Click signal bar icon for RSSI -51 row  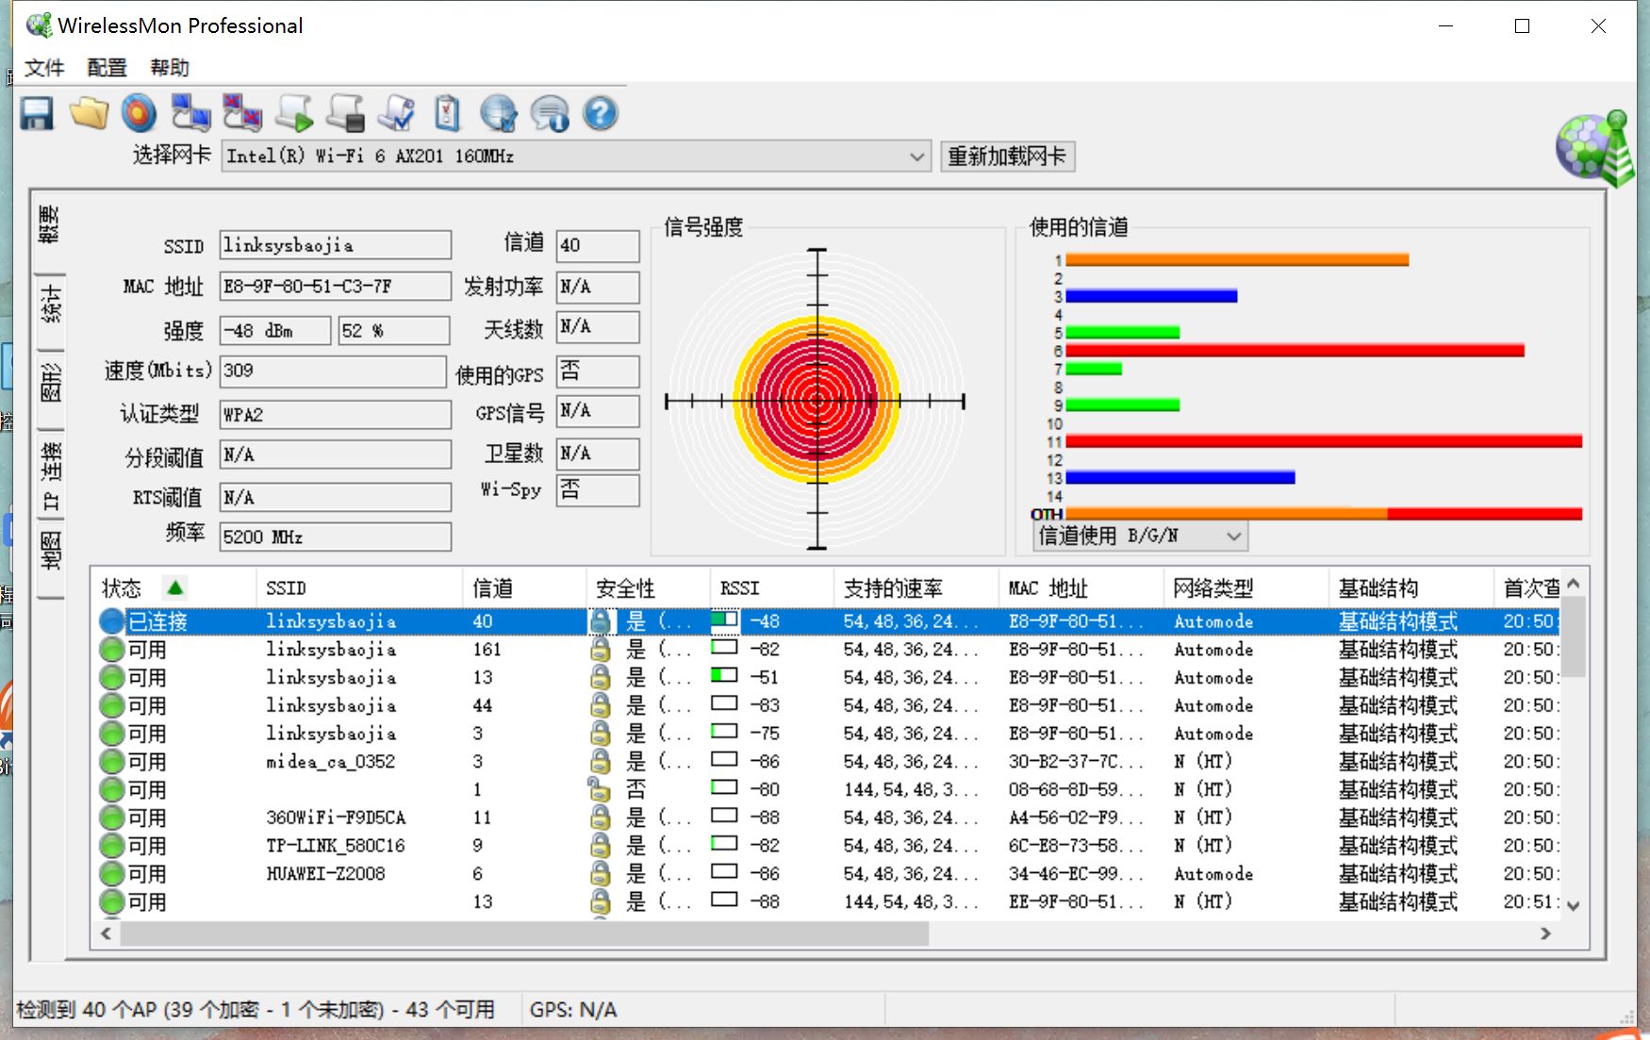click(724, 676)
